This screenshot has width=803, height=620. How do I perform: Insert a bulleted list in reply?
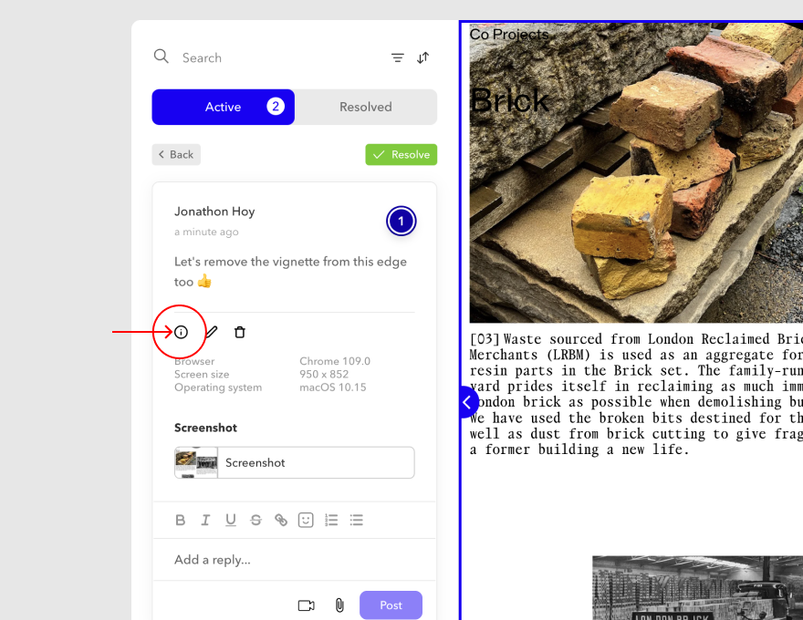357,520
